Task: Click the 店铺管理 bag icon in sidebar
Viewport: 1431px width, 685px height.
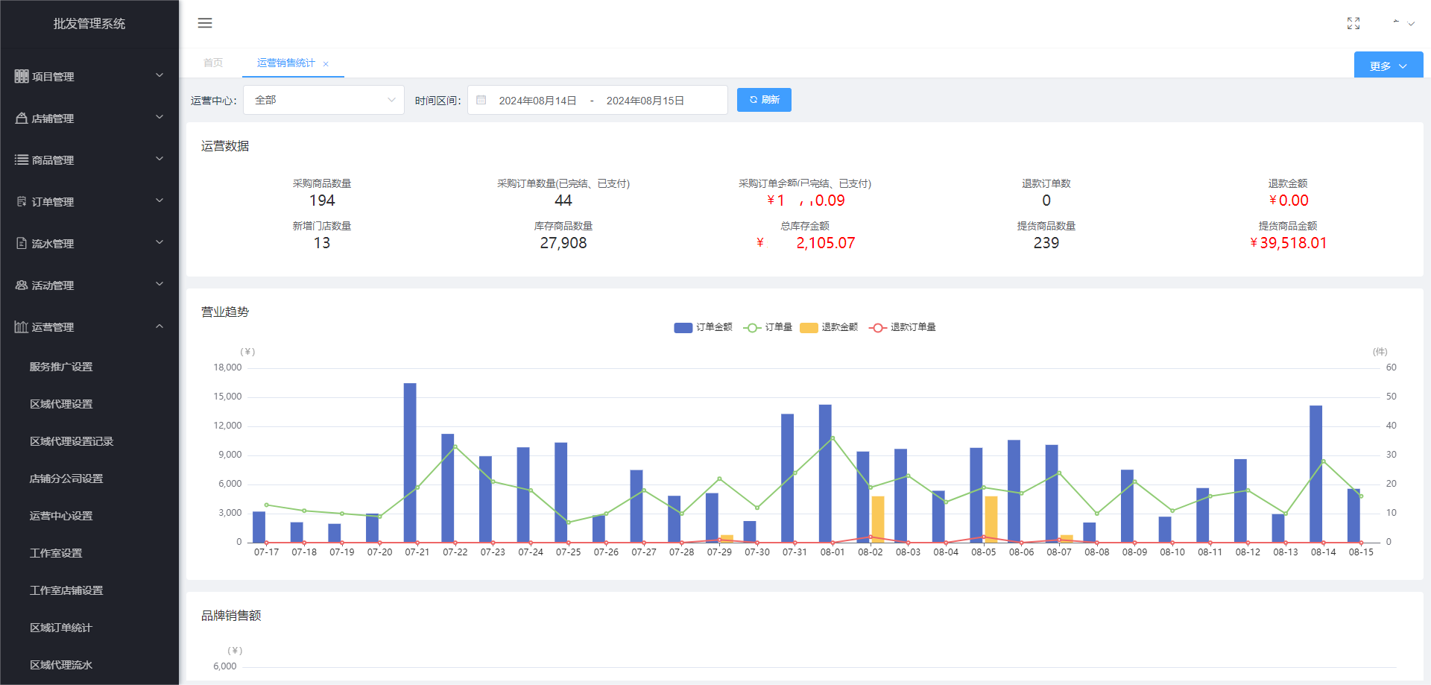Action: 22,118
